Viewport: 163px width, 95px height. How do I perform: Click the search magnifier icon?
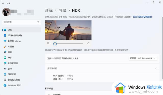pos(38,22)
